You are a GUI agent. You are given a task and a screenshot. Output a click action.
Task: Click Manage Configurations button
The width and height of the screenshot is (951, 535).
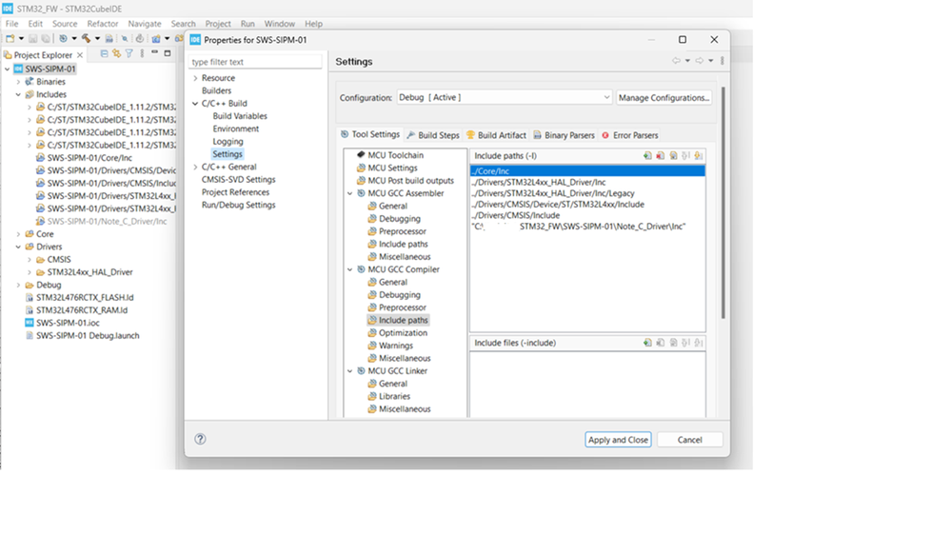(x=664, y=98)
